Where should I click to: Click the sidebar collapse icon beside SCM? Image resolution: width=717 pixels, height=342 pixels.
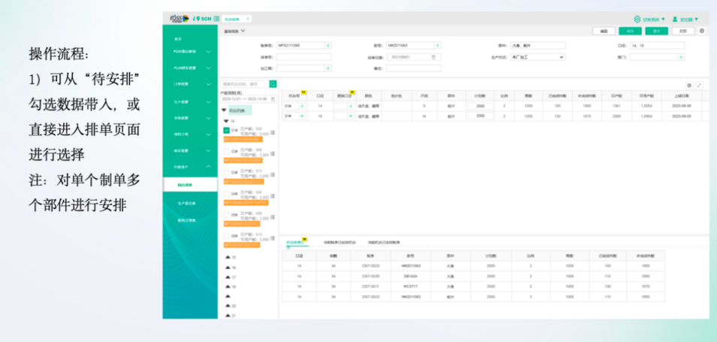pos(217,18)
